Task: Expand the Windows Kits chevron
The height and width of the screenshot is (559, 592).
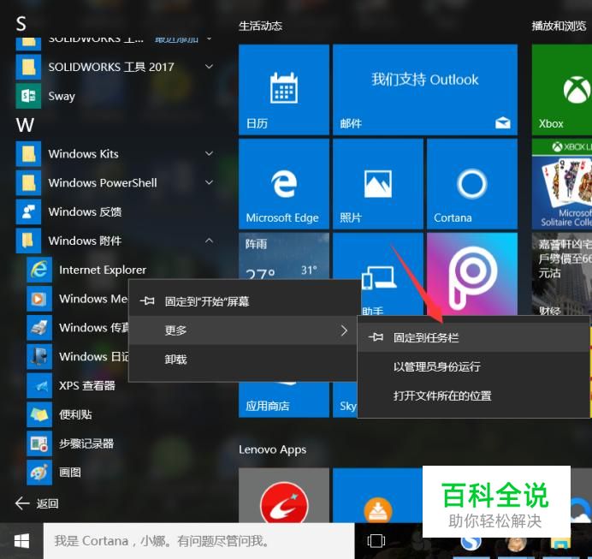Action: click(x=209, y=153)
